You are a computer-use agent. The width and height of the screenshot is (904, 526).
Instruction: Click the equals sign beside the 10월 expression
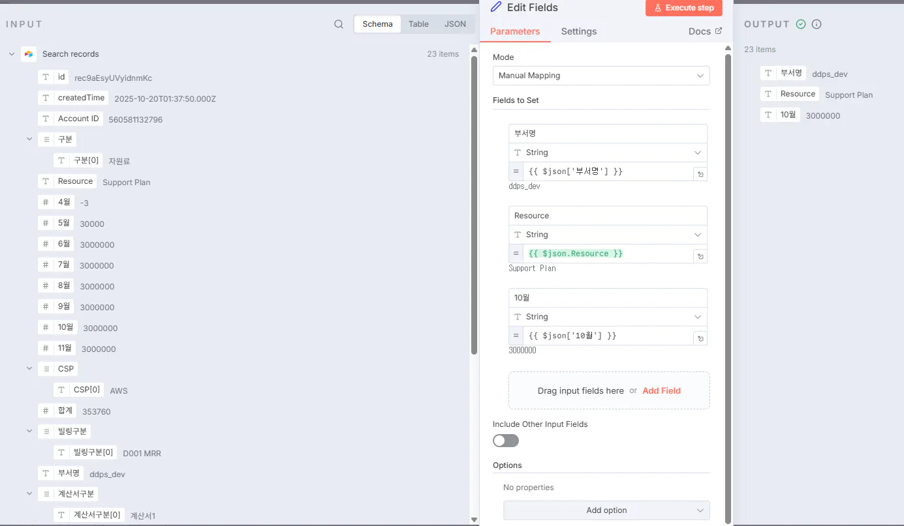pyautogui.click(x=516, y=336)
